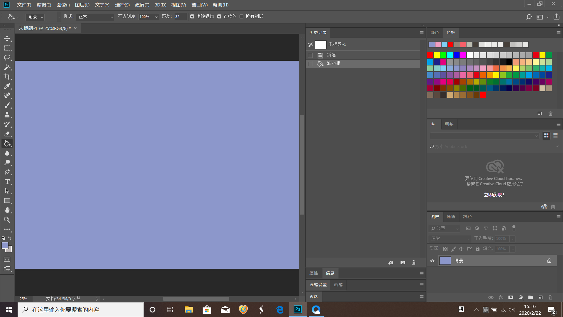Select the Clone Stamp tool
This screenshot has width=563, height=317.
pyautogui.click(x=7, y=115)
